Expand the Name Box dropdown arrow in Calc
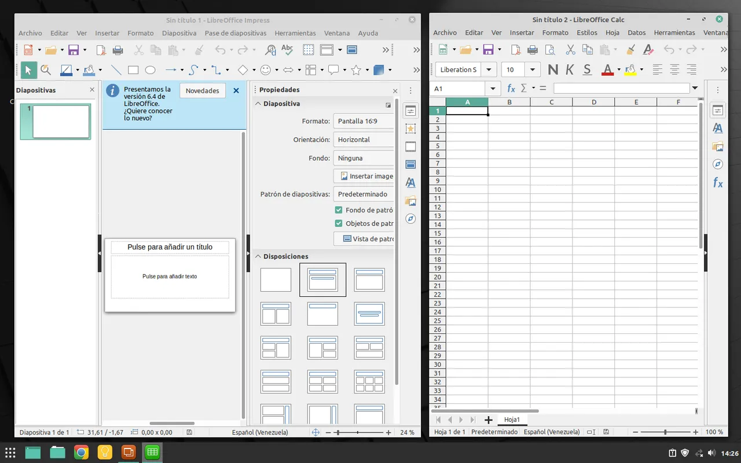 493,89
